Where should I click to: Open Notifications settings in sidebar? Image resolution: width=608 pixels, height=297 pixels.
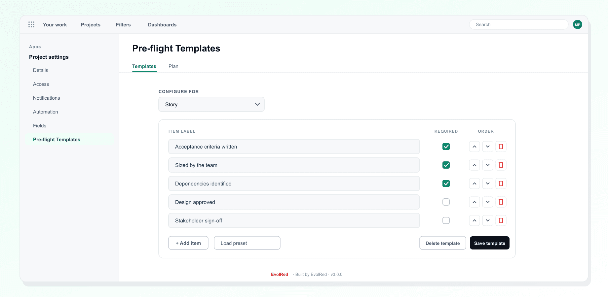[x=47, y=98]
